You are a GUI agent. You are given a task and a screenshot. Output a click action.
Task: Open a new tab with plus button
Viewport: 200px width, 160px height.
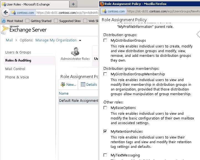tap(73, 4)
